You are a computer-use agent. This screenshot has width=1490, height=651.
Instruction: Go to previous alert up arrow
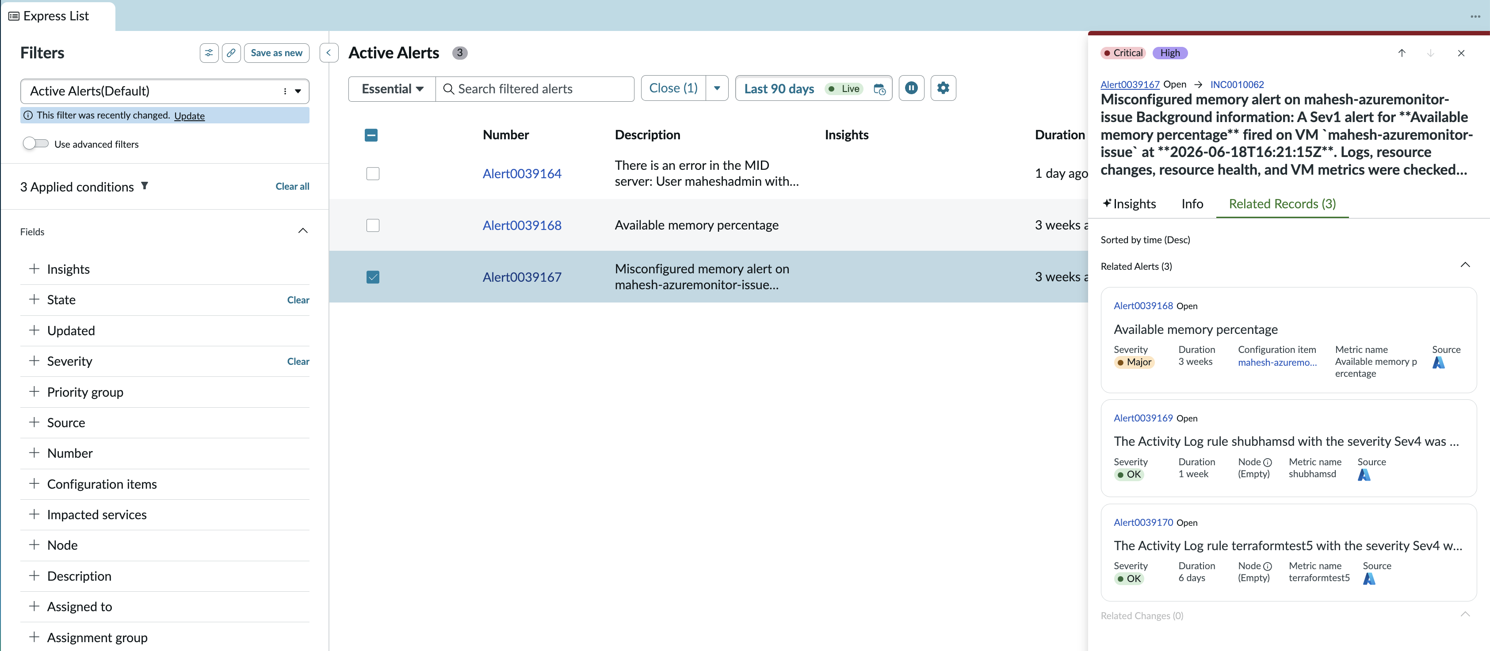coord(1402,53)
